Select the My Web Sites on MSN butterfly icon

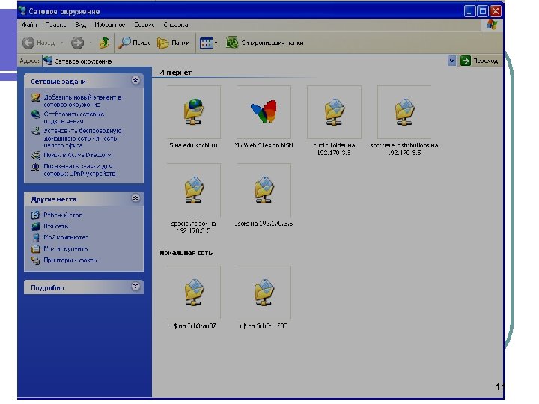[264, 112]
